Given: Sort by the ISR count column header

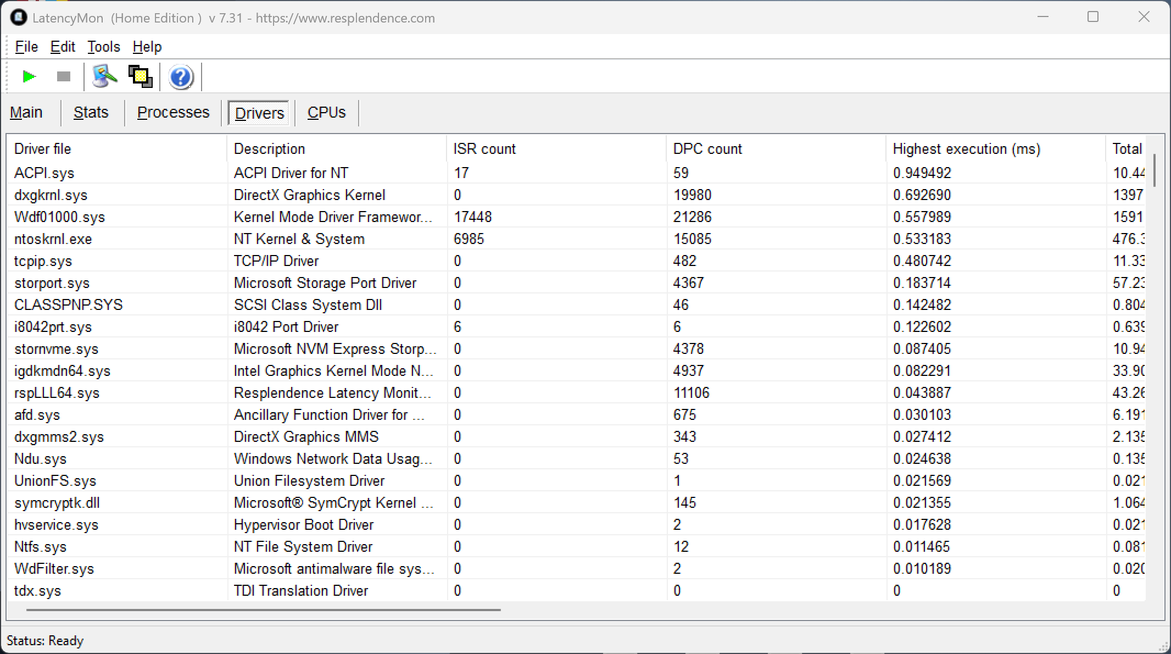Looking at the screenshot, I should (x=484, y=149).
